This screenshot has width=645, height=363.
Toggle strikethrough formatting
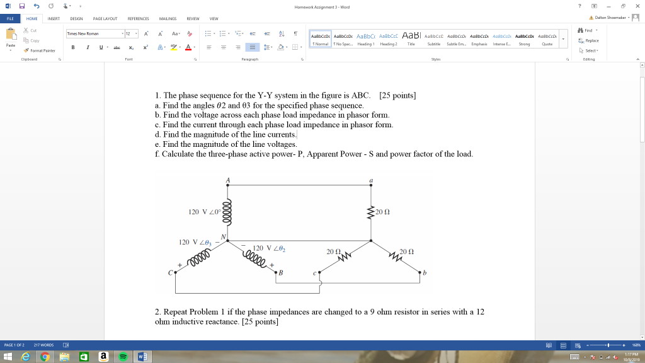tap(116, 47)
